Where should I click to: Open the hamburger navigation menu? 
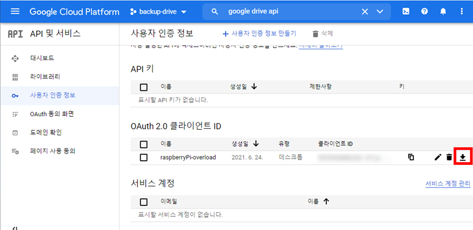click(x=15, y=12)
